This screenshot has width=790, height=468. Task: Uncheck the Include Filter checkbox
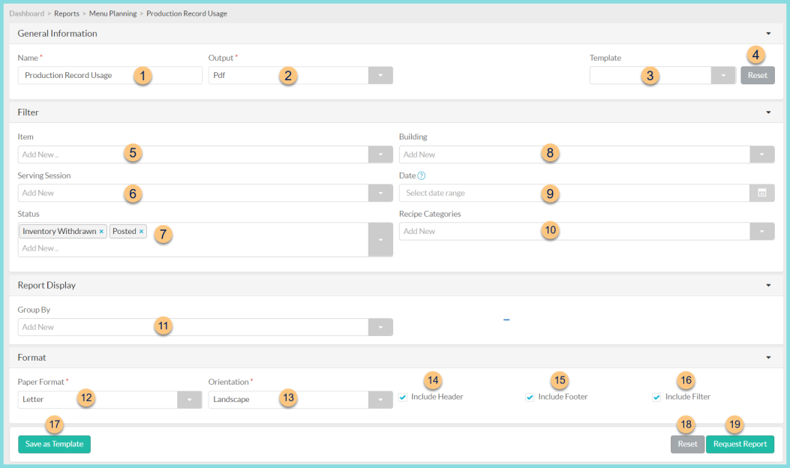click(x=656, y=396)
